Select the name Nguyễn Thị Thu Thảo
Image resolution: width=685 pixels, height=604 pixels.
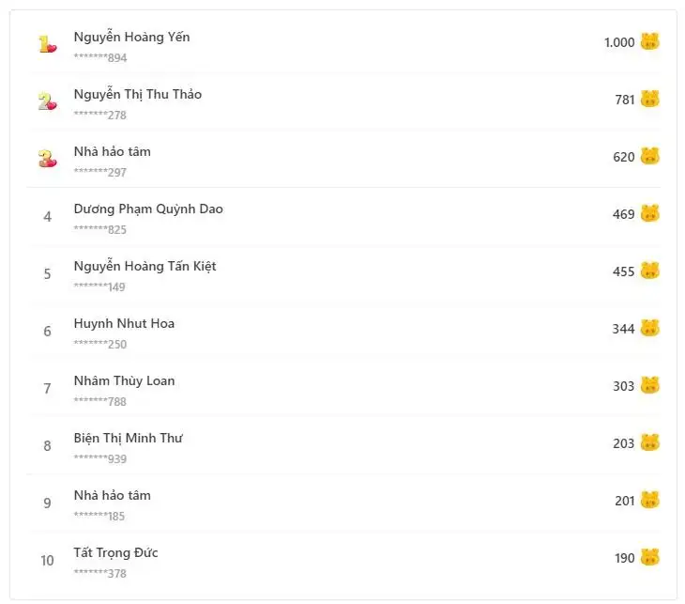click(x=137, y=95)
